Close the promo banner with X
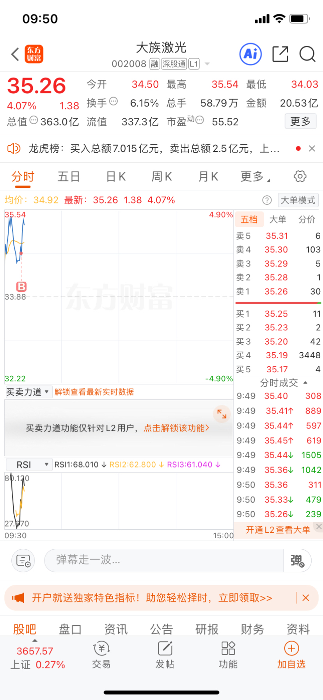The height and width of the screenshot is (700, 323). click(x=306, y=598)
